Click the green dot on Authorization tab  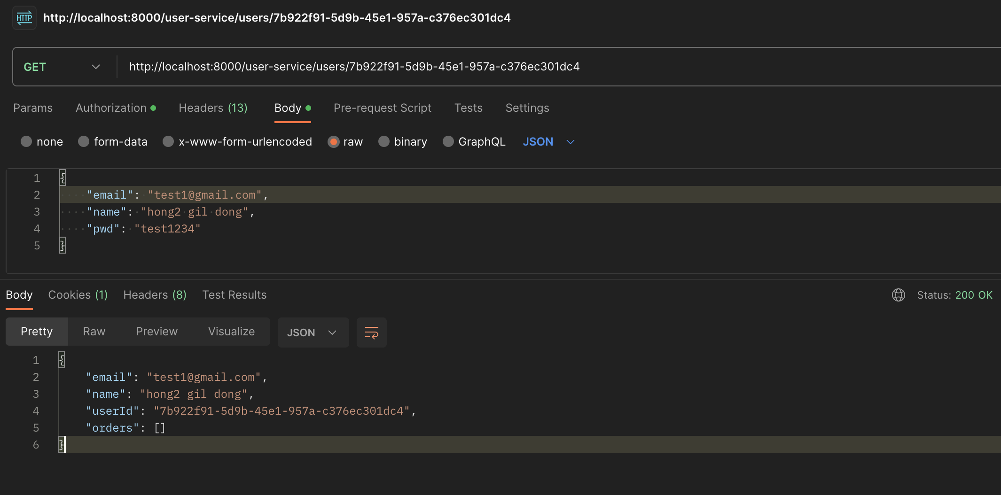point(154,107)
